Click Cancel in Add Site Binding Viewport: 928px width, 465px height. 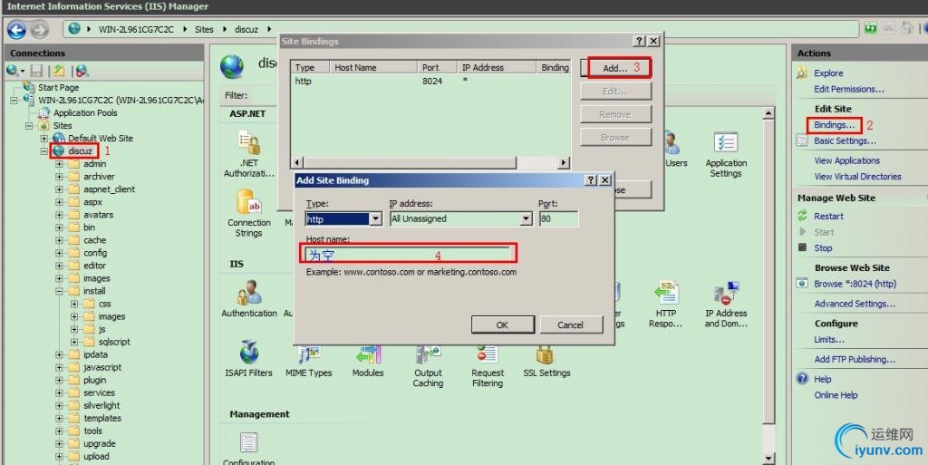coord(571,325)
